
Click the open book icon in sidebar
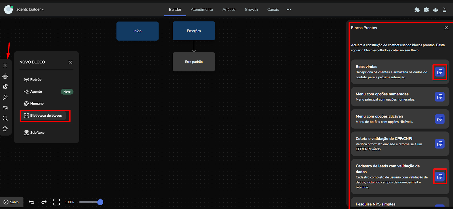(5, 108)
